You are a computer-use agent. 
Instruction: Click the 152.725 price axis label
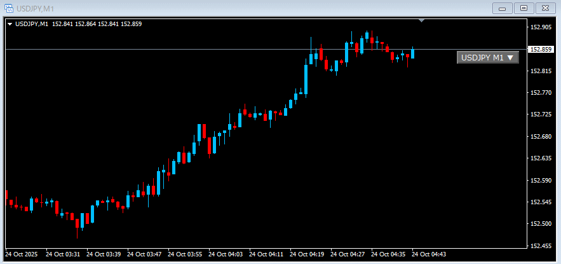point(541,115)
